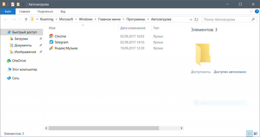260x137 pixels.
Task: Open Документы in navigation pane
Action: pos(23,45)
